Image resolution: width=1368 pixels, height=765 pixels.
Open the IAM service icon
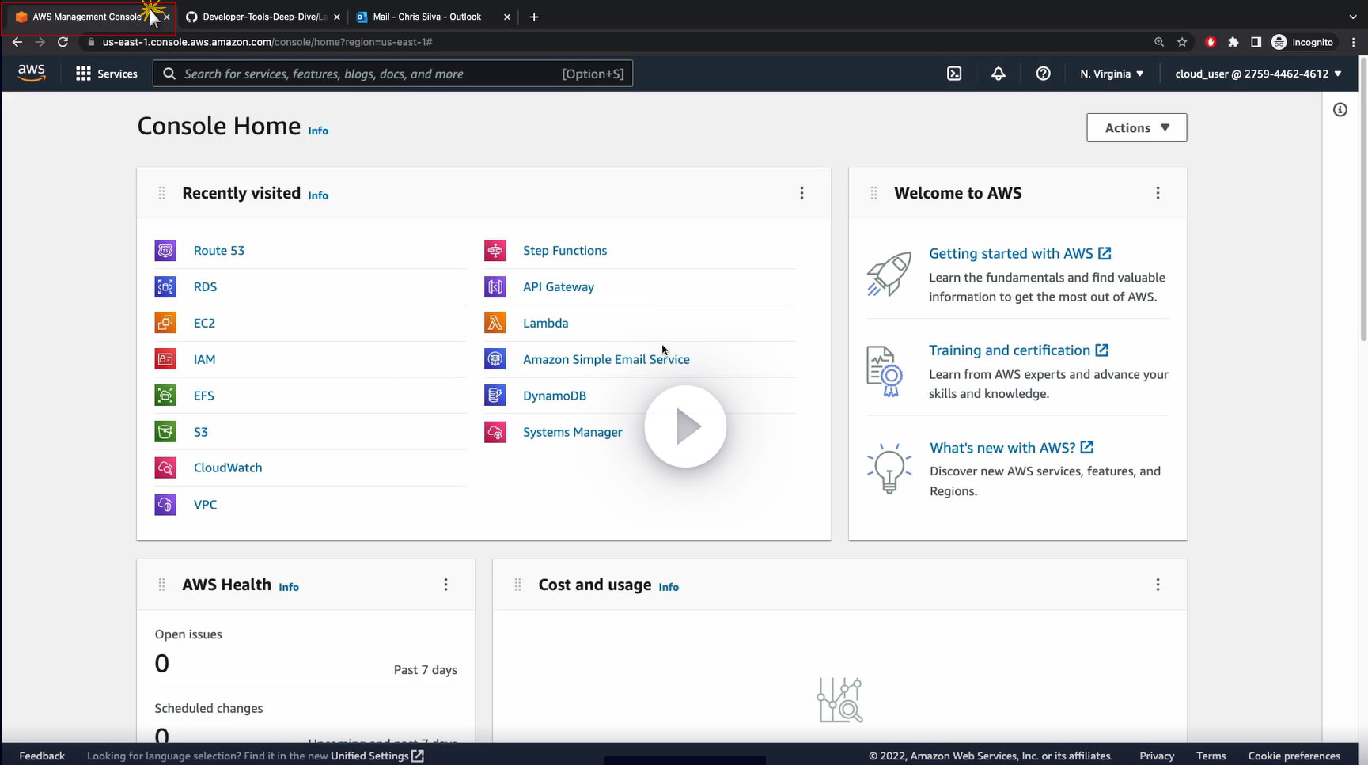click(x=165, y=359)
